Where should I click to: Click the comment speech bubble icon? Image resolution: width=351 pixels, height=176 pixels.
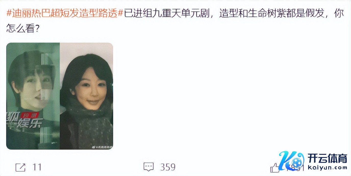click(148, 167)
